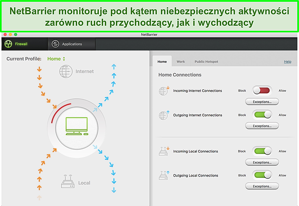
Task: Toggle Incoming Internet Connections switch
Action: point(262,91)
